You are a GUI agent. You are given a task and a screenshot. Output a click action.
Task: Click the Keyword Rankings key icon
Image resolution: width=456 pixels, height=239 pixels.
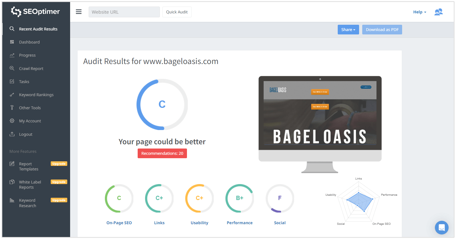pos(12,95)
